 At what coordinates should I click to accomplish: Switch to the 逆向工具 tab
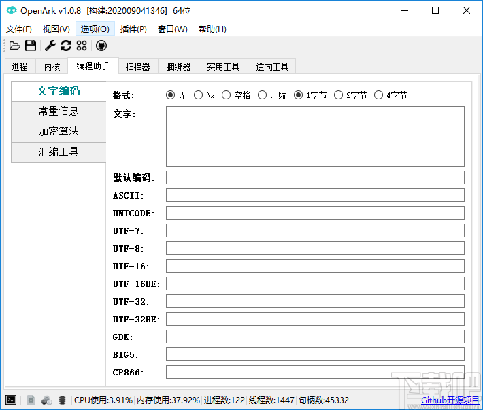(x=272, y=67)
